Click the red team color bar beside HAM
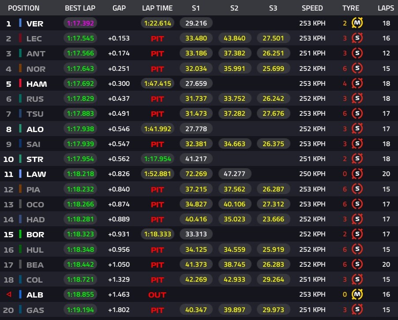 [20, 83]
